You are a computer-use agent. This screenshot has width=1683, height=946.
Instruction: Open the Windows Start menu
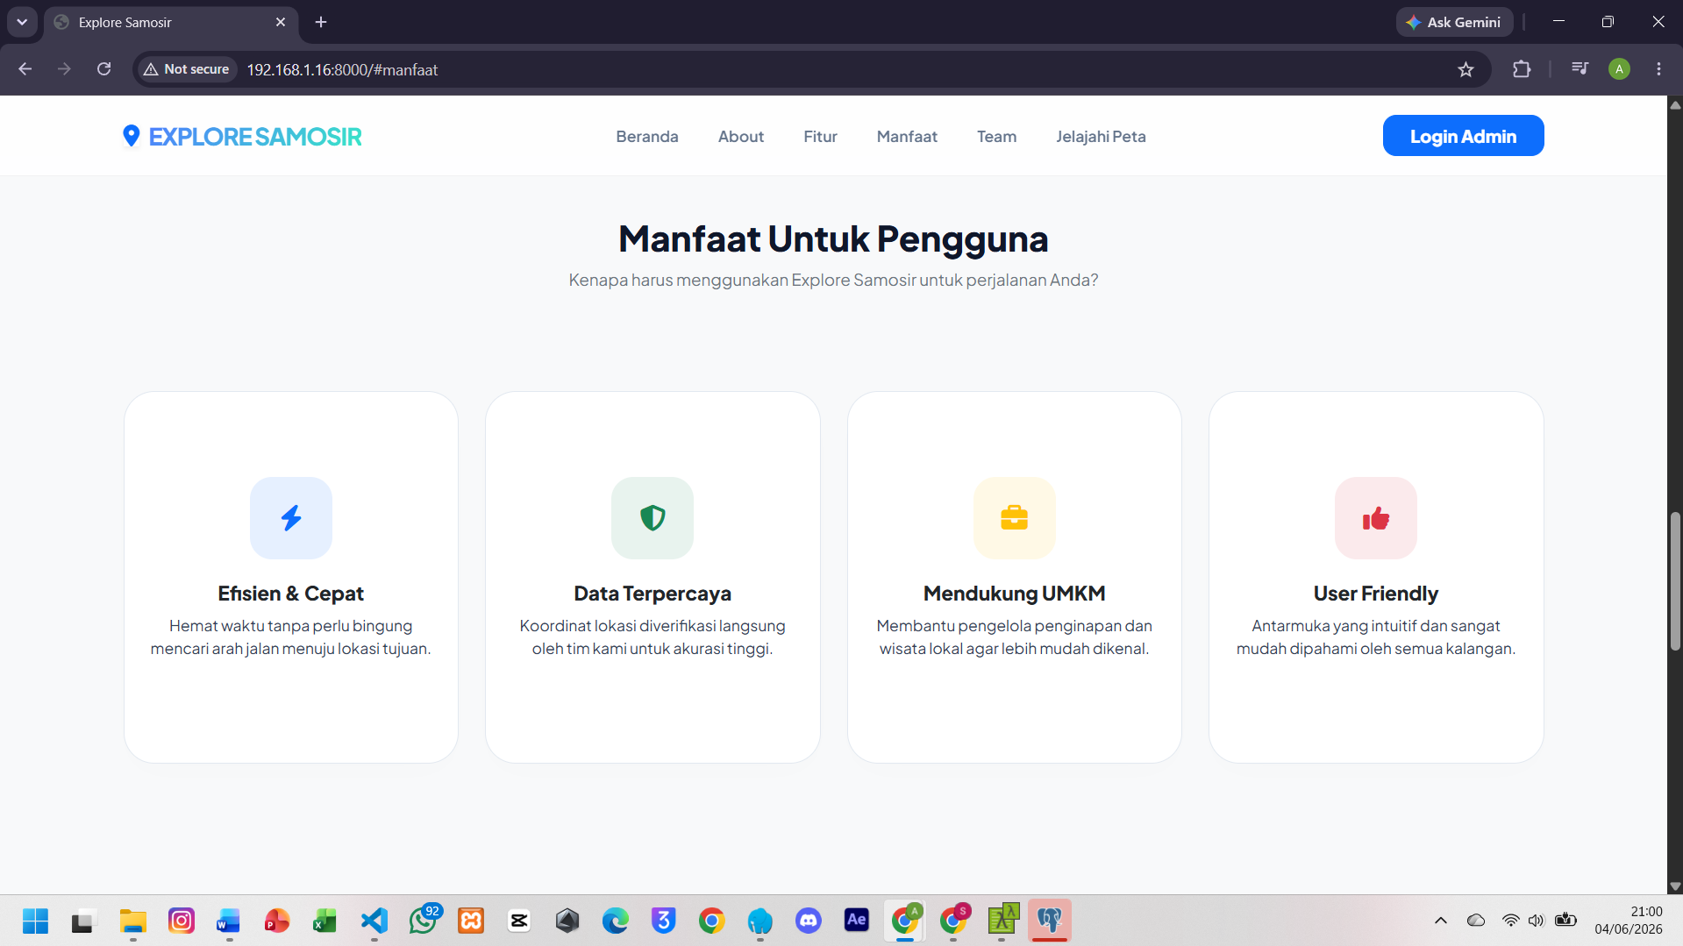pos(35,921)
